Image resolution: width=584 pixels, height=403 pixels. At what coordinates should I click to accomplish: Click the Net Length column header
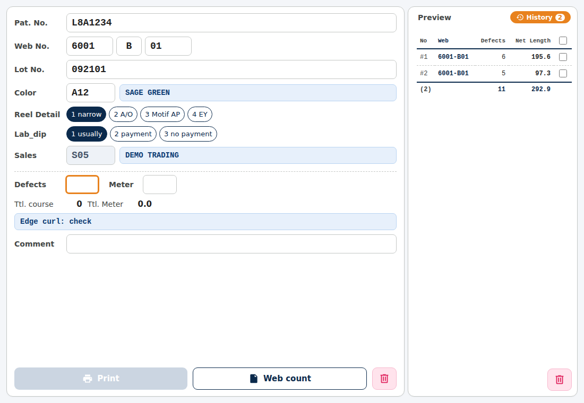(533, 40)
